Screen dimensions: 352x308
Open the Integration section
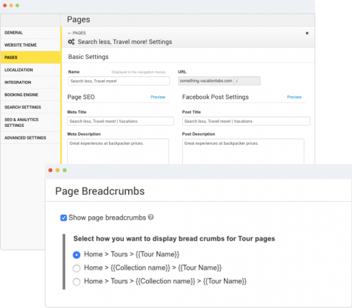[31, 82]
